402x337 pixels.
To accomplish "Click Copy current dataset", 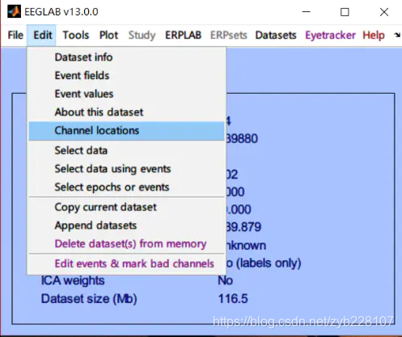I will point(126,207).
